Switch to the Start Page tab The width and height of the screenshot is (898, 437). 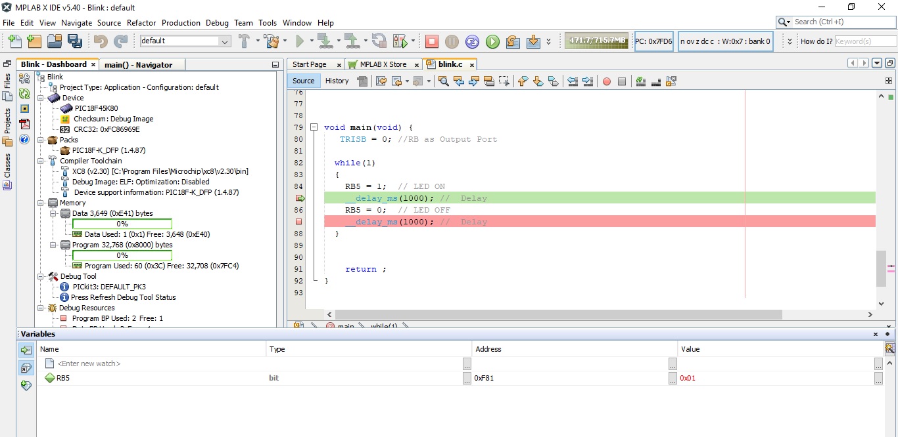pyautogui.click(x=310, y=64)
